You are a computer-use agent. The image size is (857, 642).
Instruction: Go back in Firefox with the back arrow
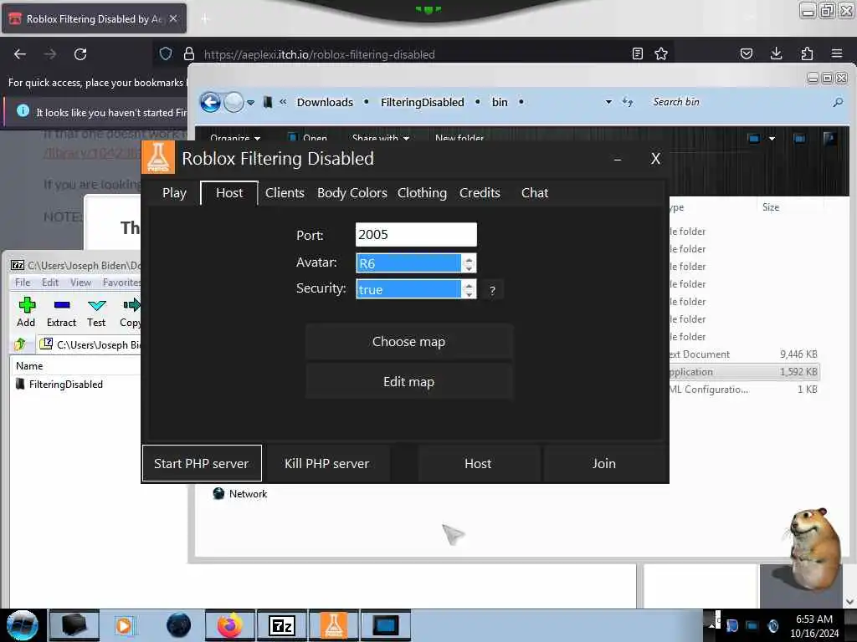[x=20, y=54]
